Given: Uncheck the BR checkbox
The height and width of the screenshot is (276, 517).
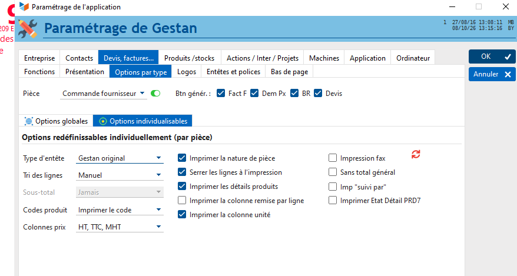Looking at the screenshot, I should (x=294, y=93).
